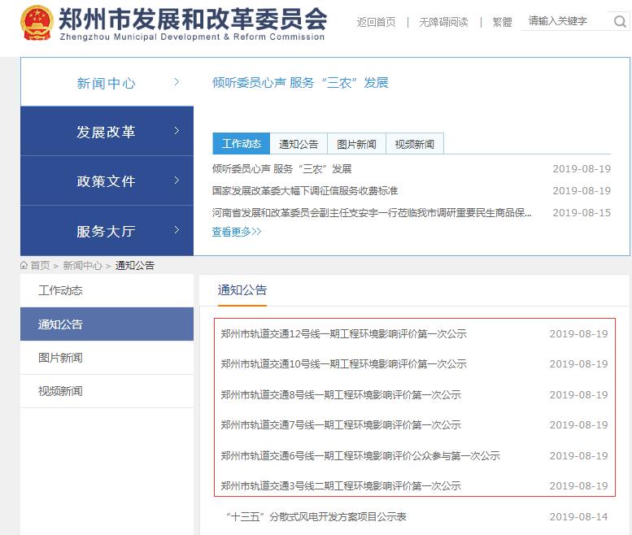Viewport: 632px width, 535px height.
Task: Open the 返回首页 link
Action: click(376, 22)
